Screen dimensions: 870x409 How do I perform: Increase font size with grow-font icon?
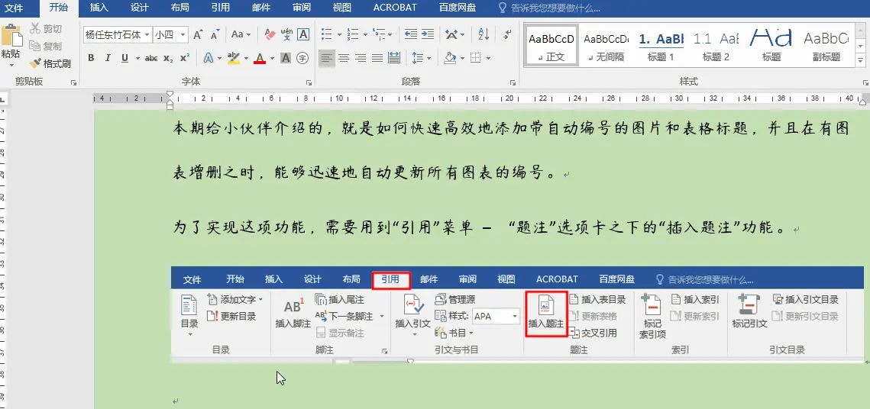point(198,35)
